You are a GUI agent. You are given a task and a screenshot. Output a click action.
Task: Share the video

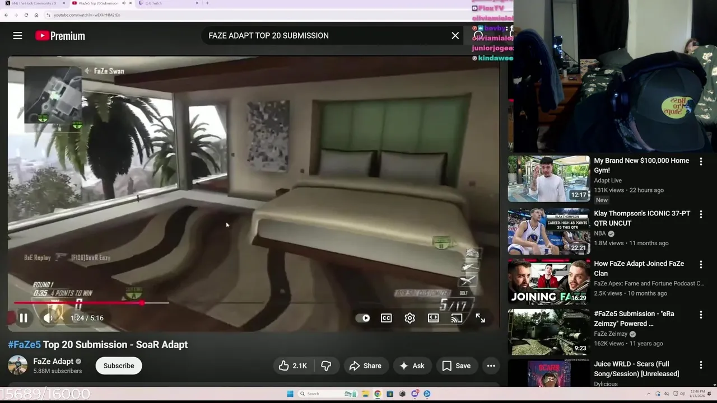click(x=365, y=365)
